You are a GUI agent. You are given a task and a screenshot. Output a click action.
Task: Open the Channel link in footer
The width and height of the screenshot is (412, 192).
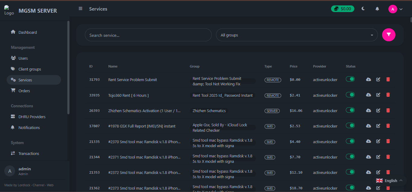[x=38, y=185]
